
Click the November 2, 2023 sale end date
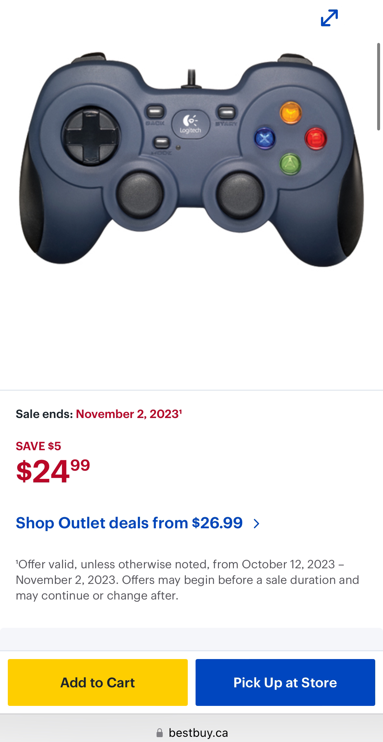point(129,414)
